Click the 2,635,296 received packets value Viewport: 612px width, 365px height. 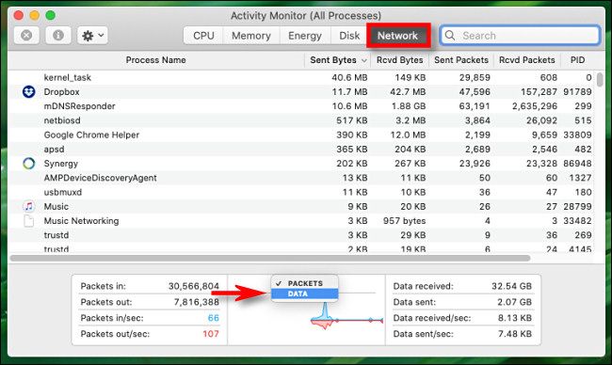click(x=535, y=106)
